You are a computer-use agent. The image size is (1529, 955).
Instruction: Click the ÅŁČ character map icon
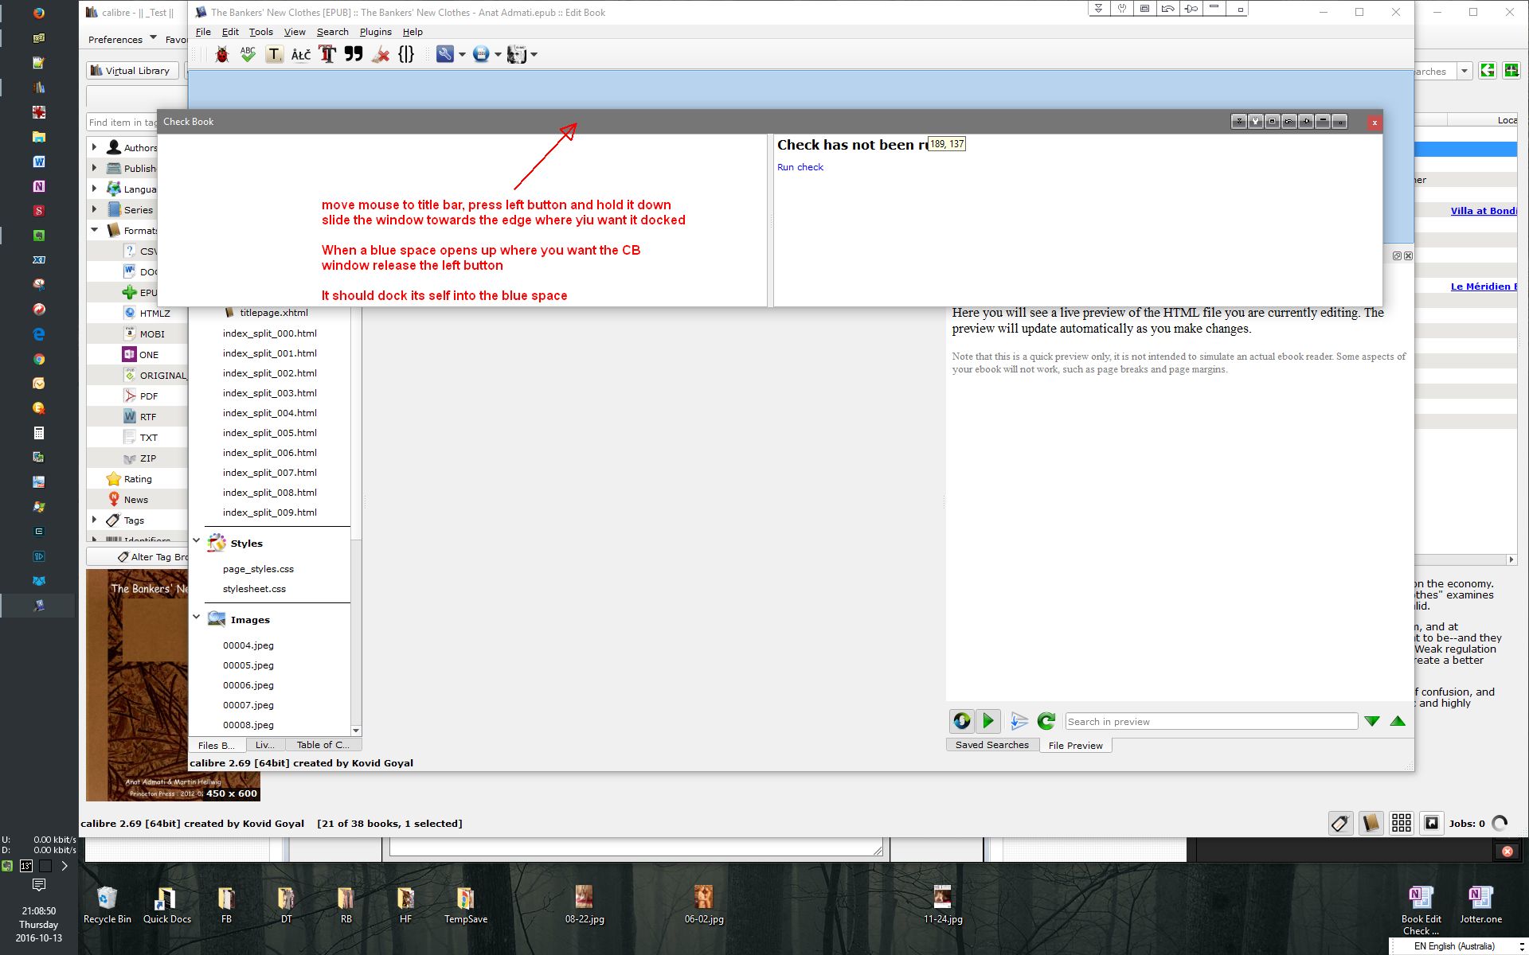300,54
